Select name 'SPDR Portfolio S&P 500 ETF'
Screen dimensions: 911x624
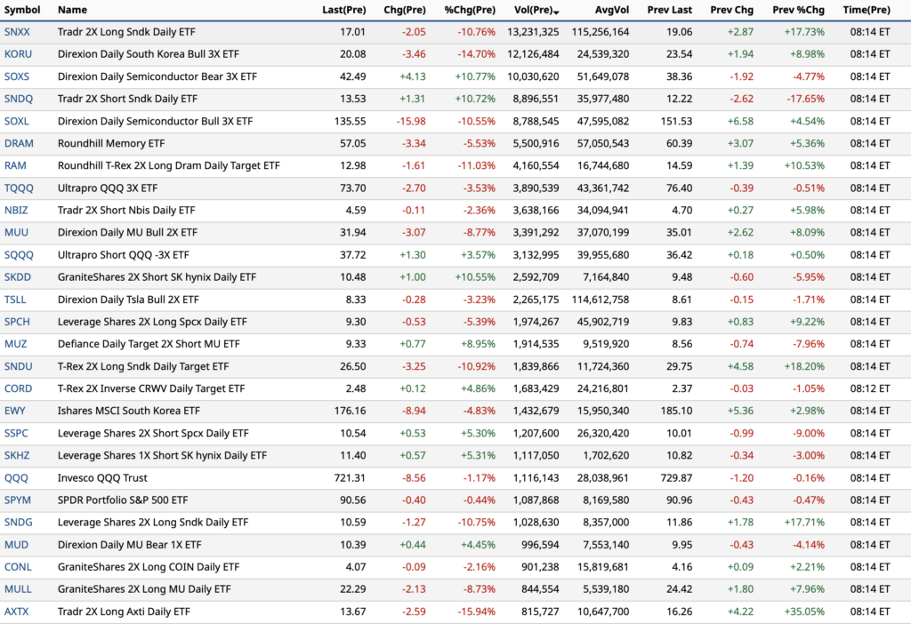pyautogui.click(x=123, y=500)
